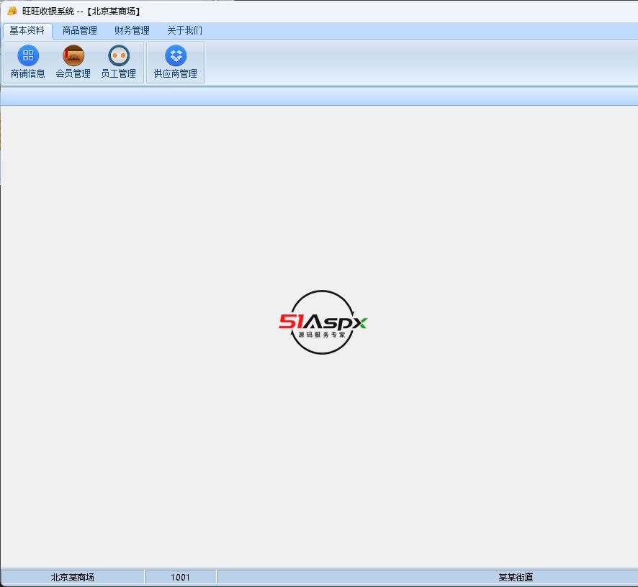Image resolution: width=638 pixels, height=587 pixels.
Task: Click 某某街道 in the status bar
Action: (x=516, y=577)
